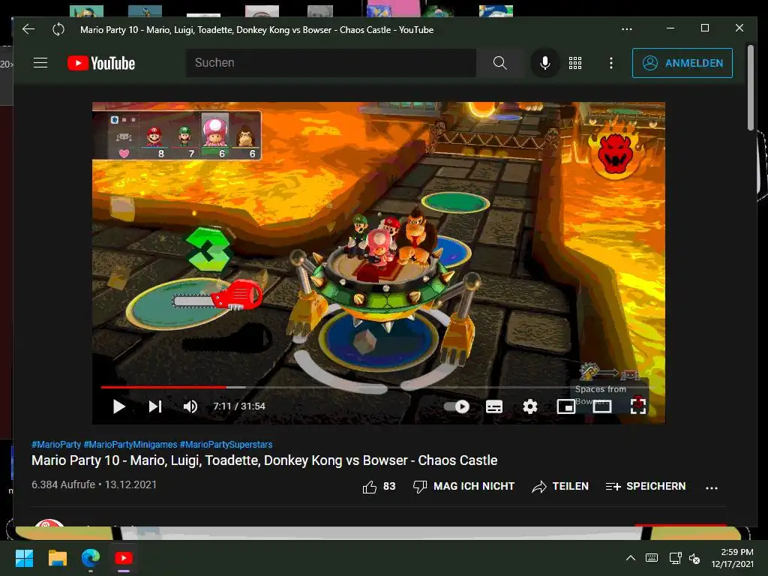This screenshot has width=768, height=576.
Task: Reload the page with the refresh icon
Action: point(58,29)
